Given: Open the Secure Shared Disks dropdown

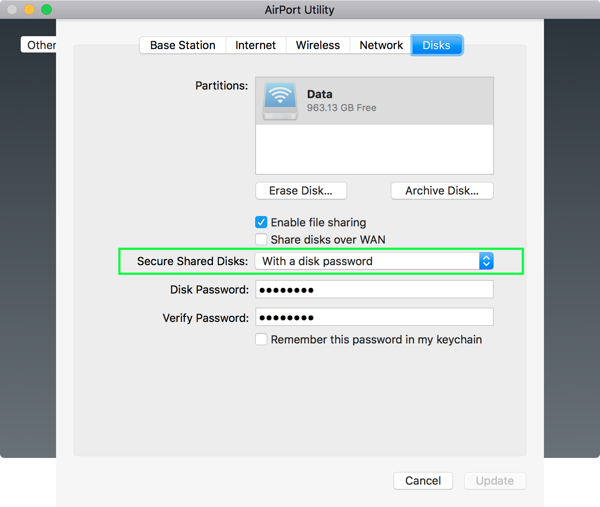Looking at the screenshot, I should point(374,261).
